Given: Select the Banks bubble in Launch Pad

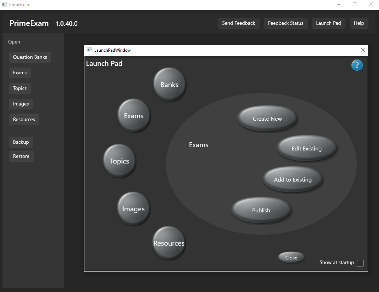Looking at the screenshot, I should point(169,84).
